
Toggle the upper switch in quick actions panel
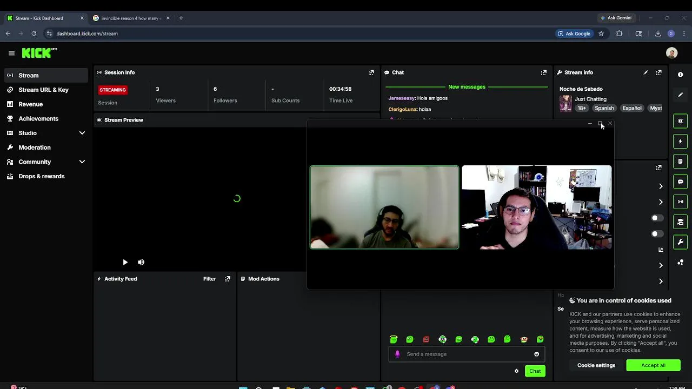pyautogui.click(x=657, y=218)
